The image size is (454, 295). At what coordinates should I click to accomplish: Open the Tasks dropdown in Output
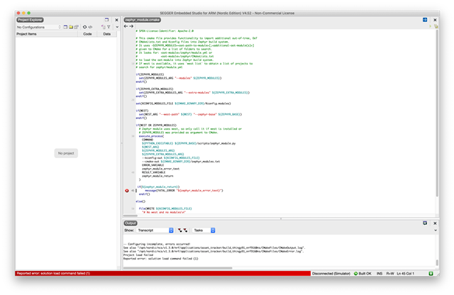(x=204, y=230)
